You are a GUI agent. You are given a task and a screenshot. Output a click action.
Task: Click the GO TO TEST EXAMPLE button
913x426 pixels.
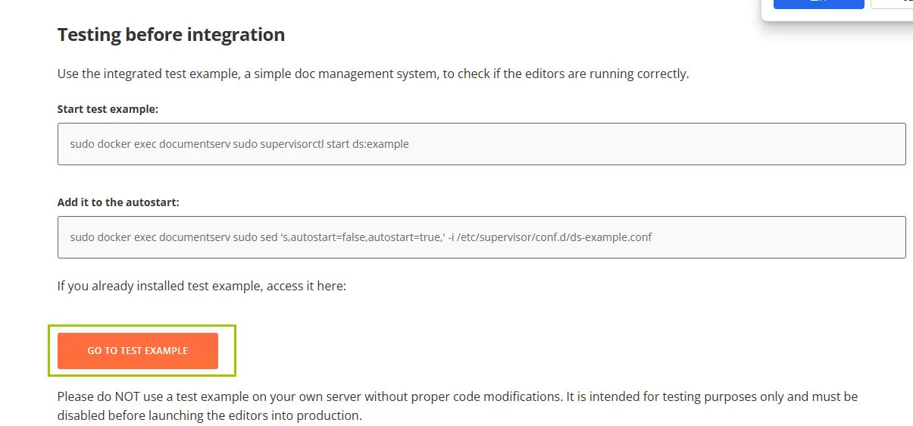point(138,351)
